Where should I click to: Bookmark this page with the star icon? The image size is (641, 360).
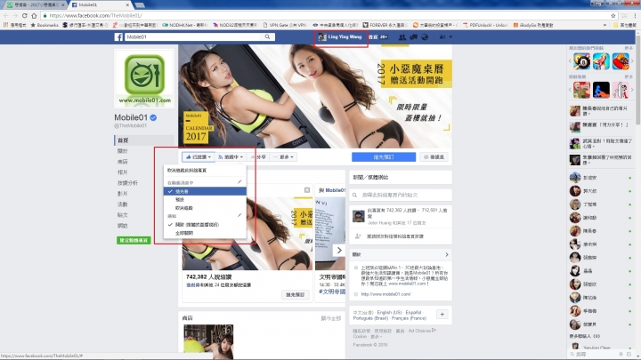pyautogui.click(x=613, y=15)
